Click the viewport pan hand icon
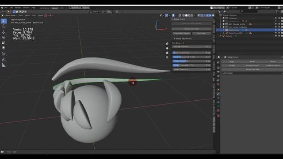 pos(167,48)
